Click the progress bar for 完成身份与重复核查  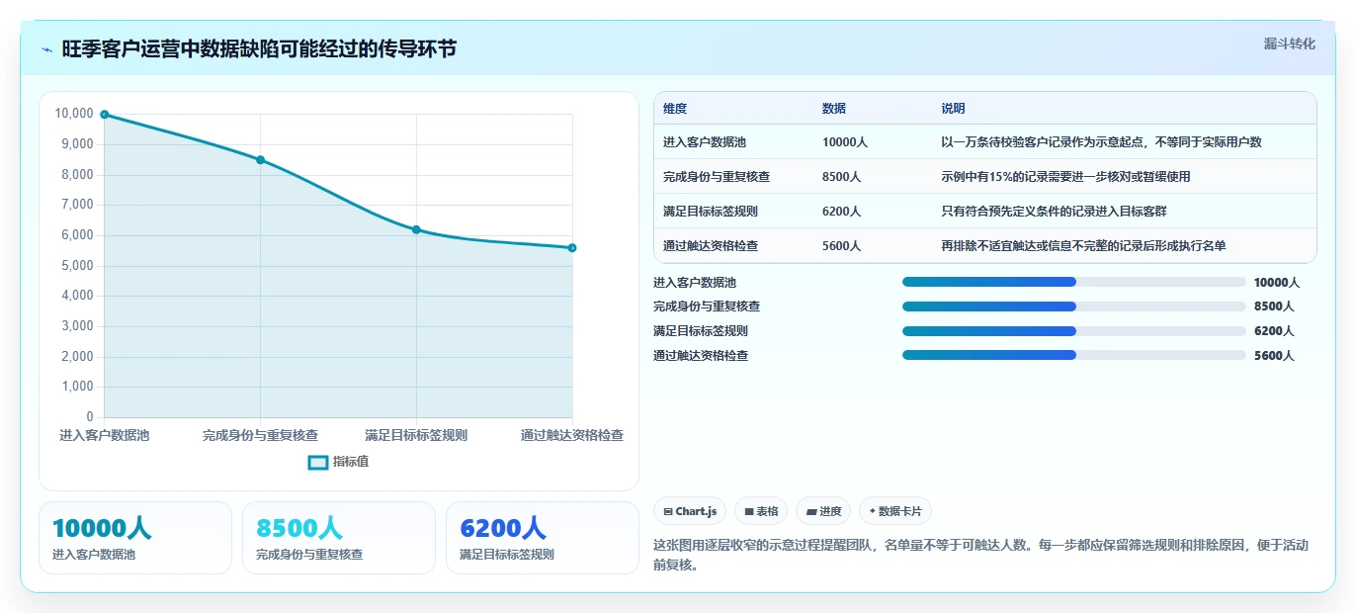click(x=1073, y=306)
